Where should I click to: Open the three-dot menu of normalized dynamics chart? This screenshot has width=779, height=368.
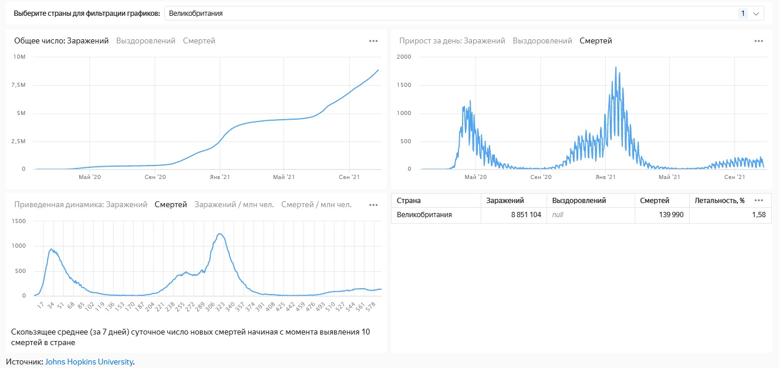[373, 205]
